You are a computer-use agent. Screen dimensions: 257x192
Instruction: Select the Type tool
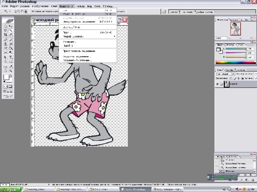(x=10, y=57)
